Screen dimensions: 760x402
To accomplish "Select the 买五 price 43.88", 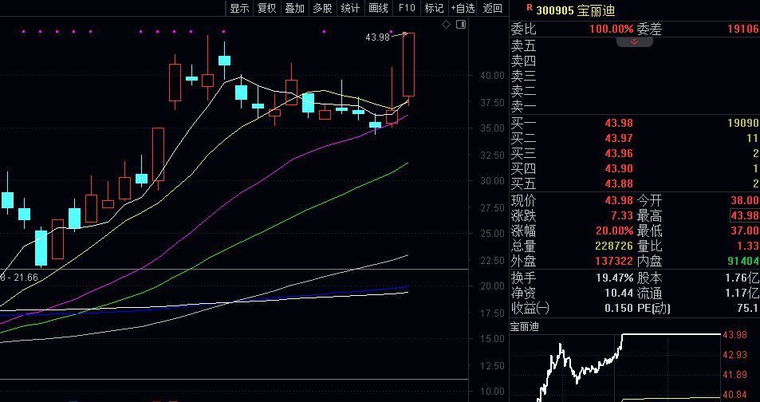I will coord(619,183).
